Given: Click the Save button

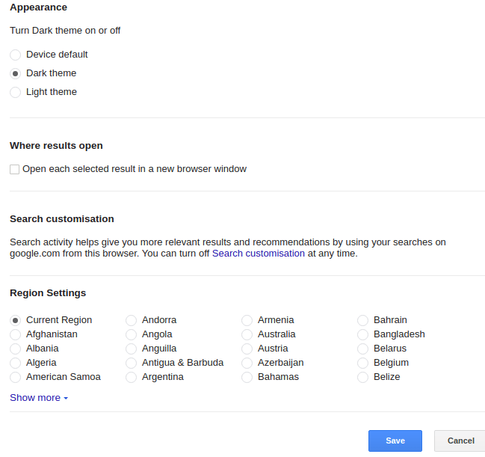Looking at the screenshot, I should [395, 441].
